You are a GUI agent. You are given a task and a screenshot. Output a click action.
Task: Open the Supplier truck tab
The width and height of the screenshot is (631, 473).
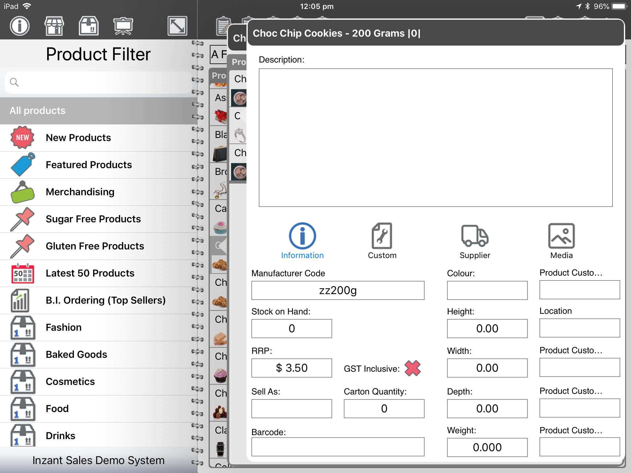click(x=474, y=241)
